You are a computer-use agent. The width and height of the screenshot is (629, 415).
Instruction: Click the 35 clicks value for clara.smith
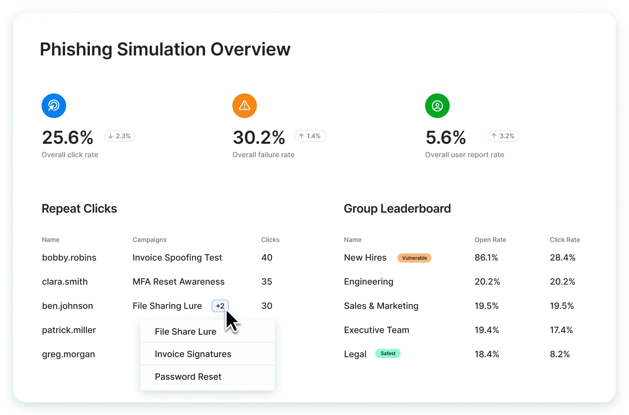(267, 282)
